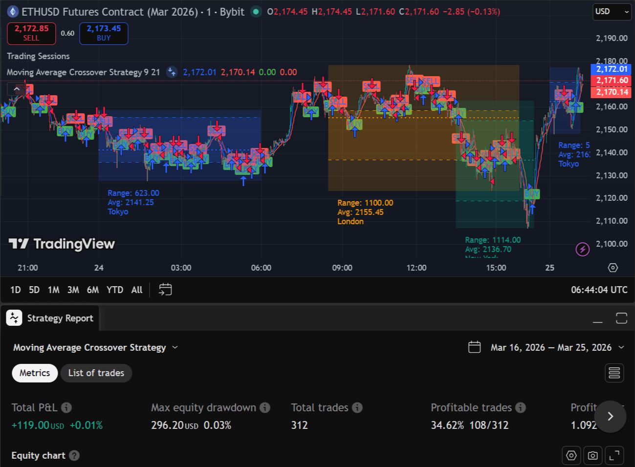
Task: Select the Metrics tab
Action: (34, 373)
